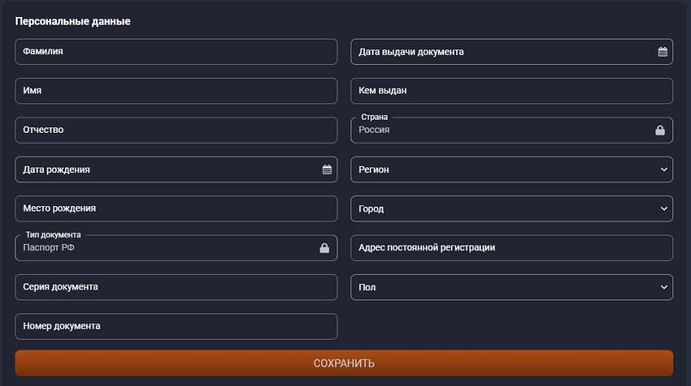Focus the Кем выдан input field

click(512, 91)
